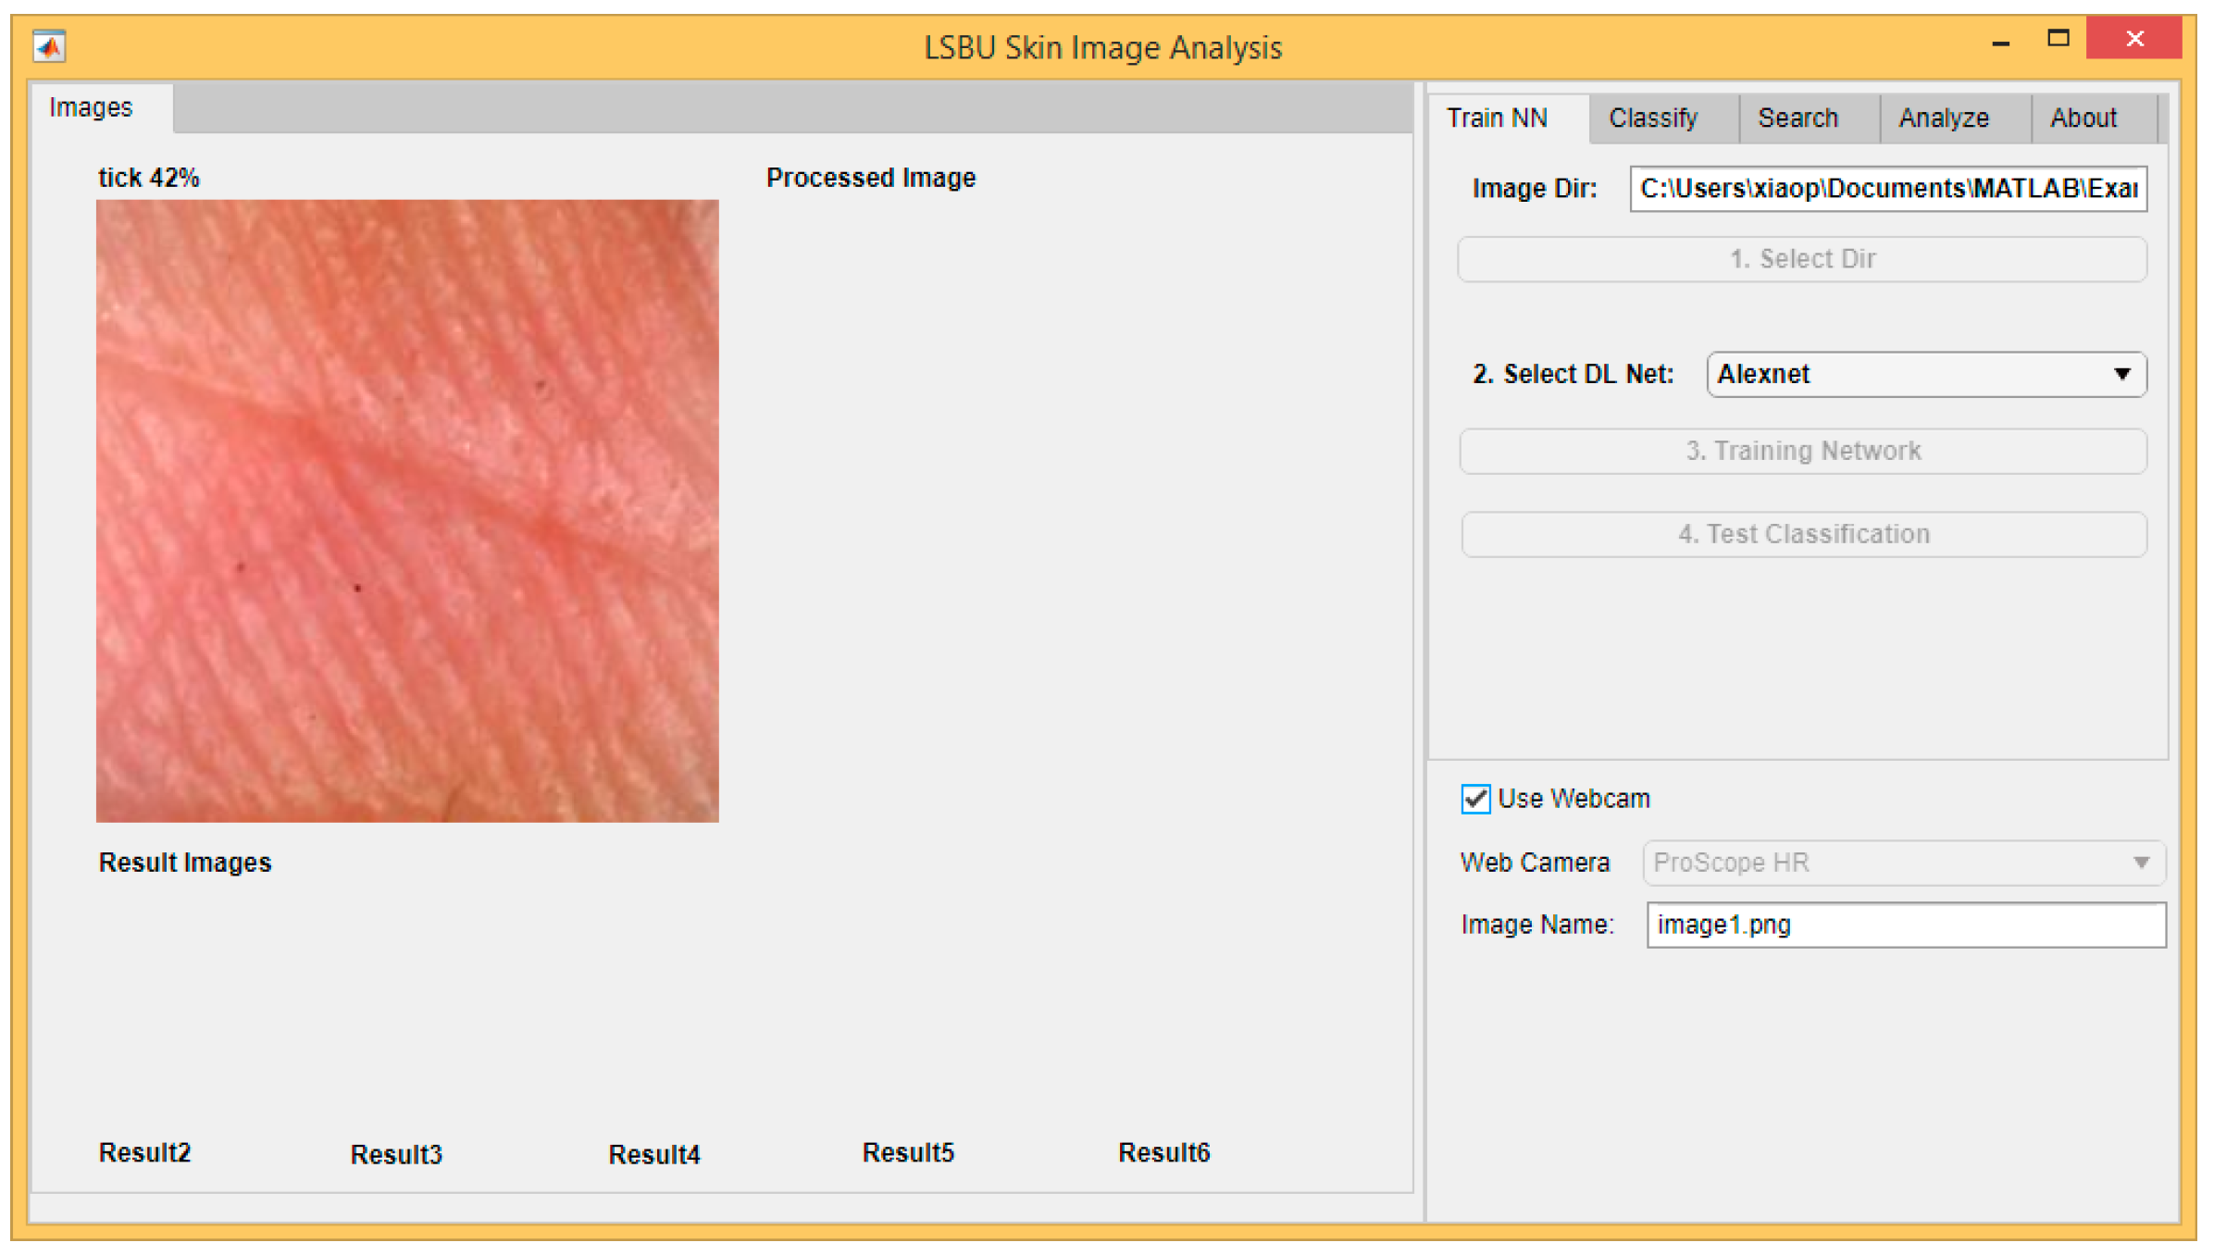Click the skin image preview

click(407, 511)
